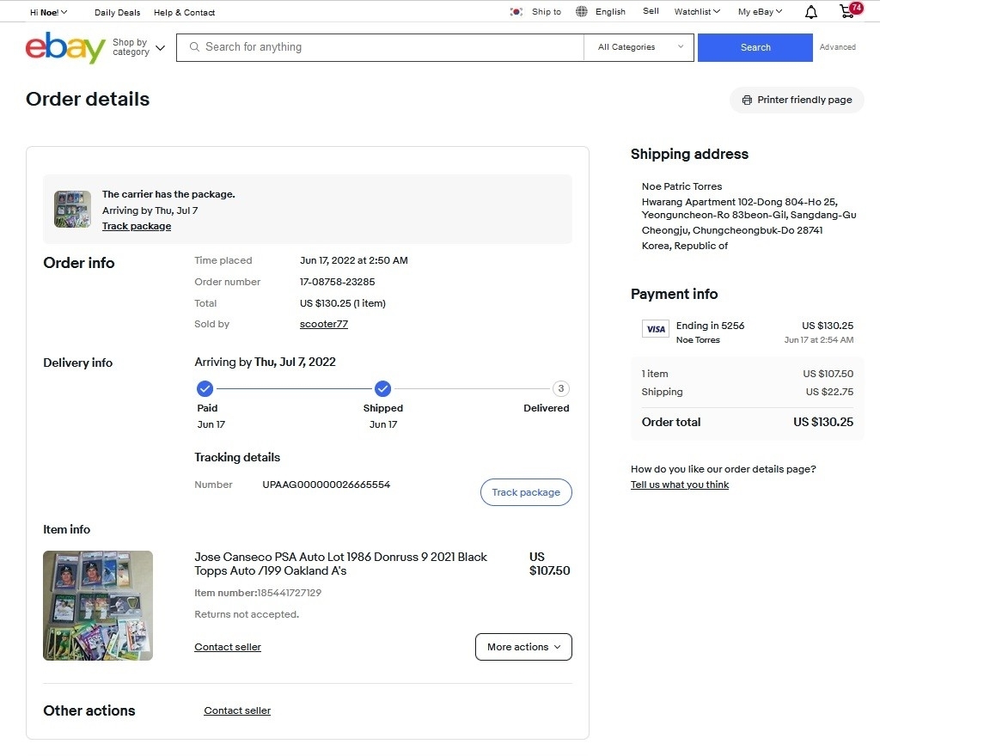The height and width of the screenshot is (756, 990).
Task: Click the package thumbnail in status banner
Action: (72, 209)
